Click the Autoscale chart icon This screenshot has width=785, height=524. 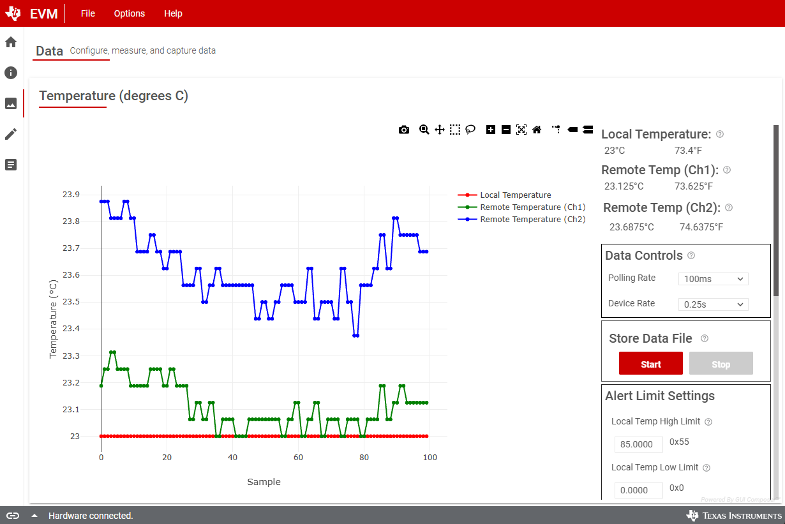[x=521, y=130]
